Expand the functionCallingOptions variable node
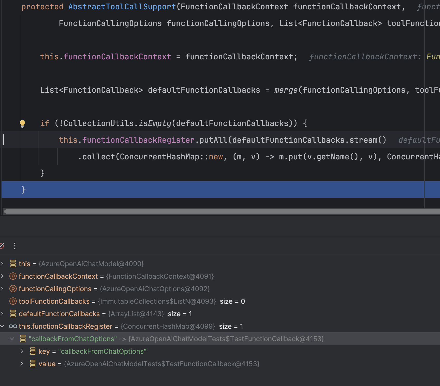The height and width of the screenshot is (386, 440). [x=2, y=289]
